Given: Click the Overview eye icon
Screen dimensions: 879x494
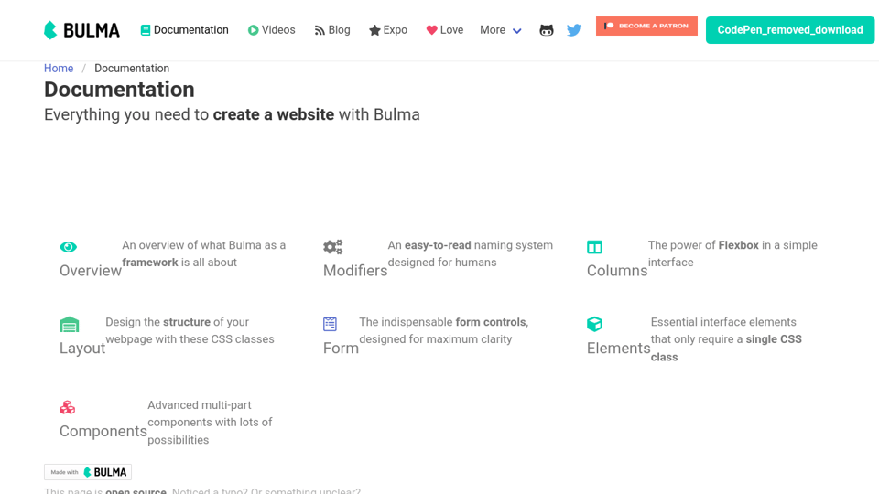Looking at the screenshot, I should pyautogui.click(x=69, y=246).
